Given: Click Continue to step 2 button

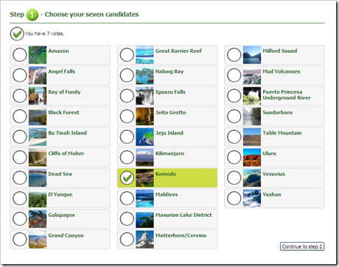Looking at the screenshot, I should pos(302,246).
